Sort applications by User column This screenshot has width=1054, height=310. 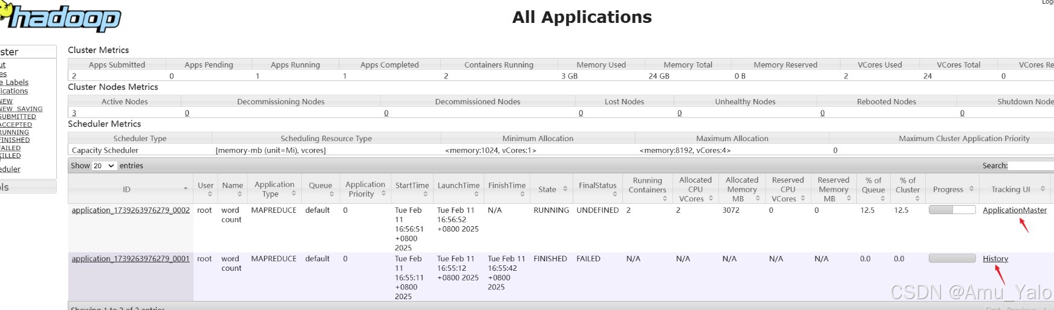[206, 189]
